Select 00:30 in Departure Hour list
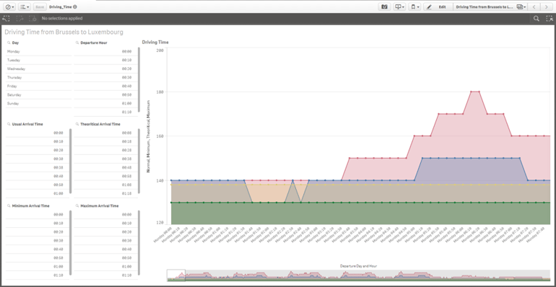The width and height of the screenshot is (556, 287). tap(105, 77)
